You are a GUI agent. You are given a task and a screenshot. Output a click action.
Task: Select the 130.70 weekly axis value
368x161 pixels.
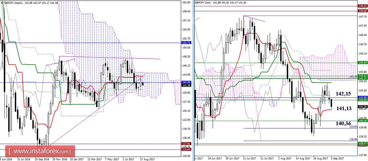pyautogui.click(x=186, y=129)
